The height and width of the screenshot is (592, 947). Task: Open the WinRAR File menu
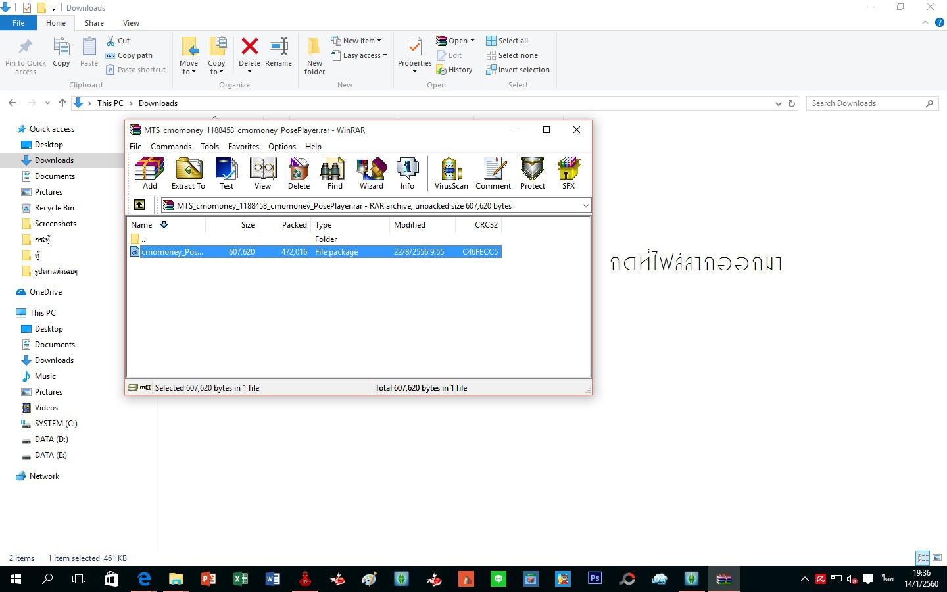(x=135, y=147)
